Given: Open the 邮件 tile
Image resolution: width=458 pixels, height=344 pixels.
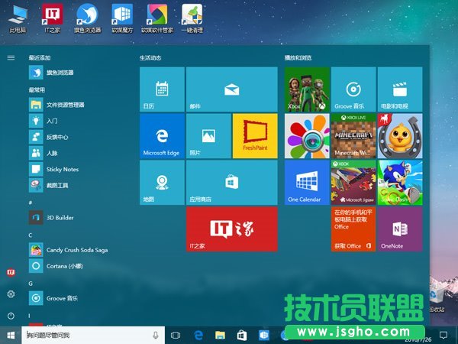Looking at the screenshot, I should [232, 89].
